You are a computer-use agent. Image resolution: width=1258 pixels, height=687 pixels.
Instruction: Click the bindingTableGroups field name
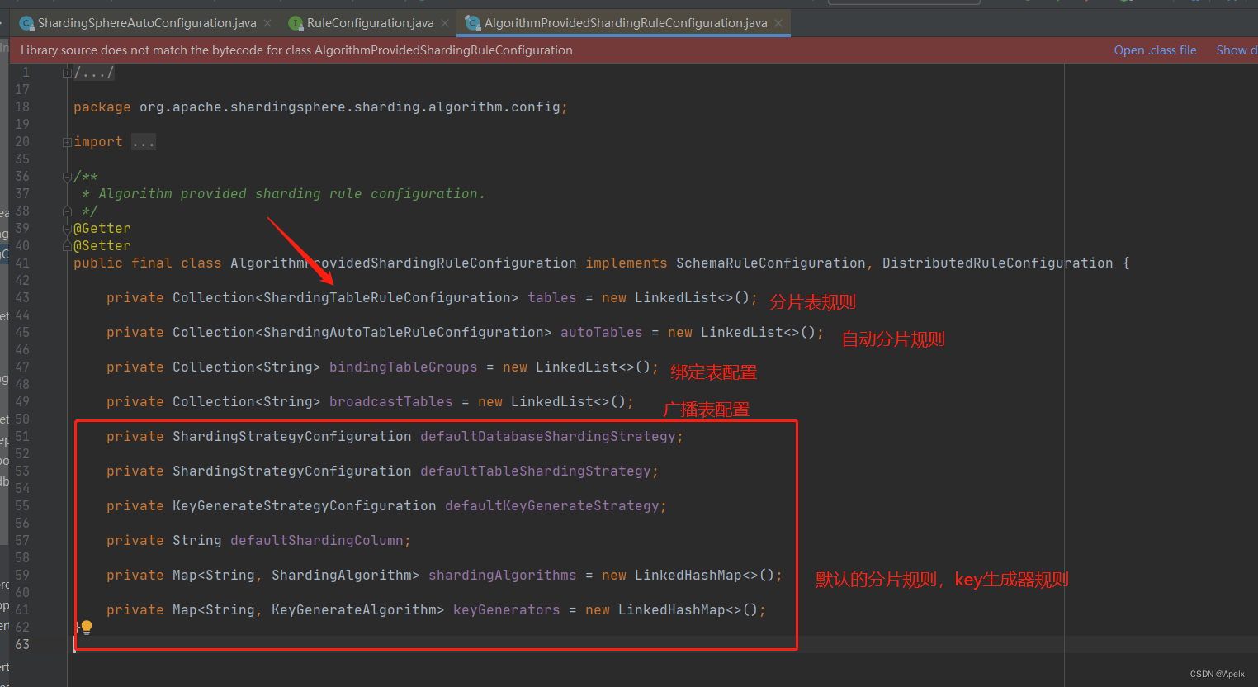coord(403,367)
